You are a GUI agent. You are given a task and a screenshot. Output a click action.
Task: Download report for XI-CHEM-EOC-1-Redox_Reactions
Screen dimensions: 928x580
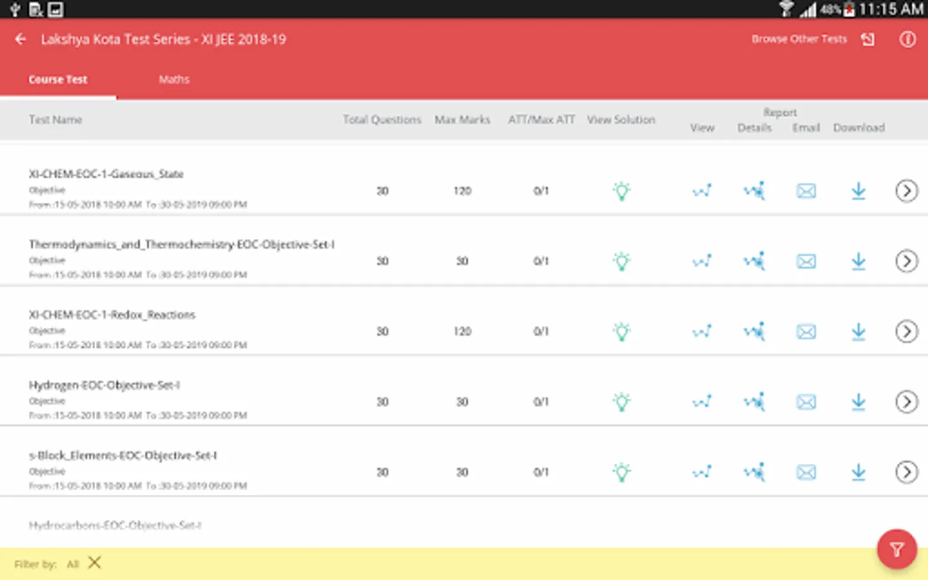[858, 331]
